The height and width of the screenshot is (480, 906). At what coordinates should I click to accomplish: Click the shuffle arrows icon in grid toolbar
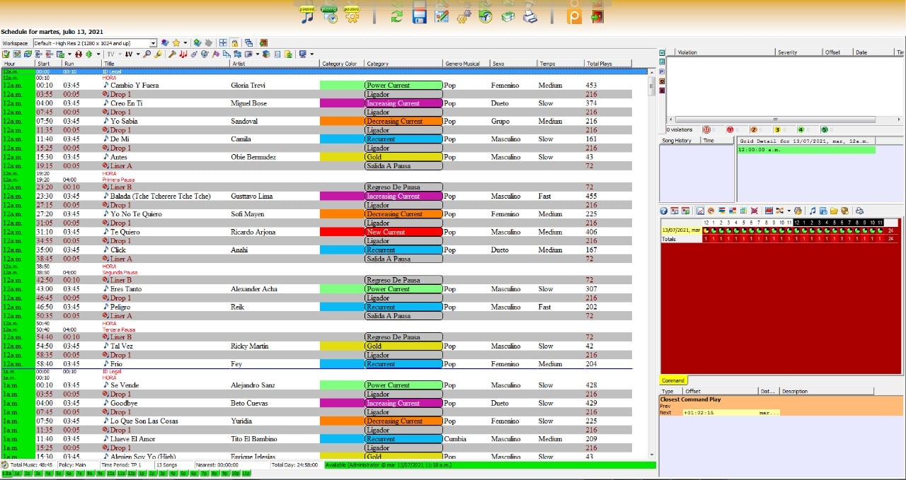pos(779,211)
